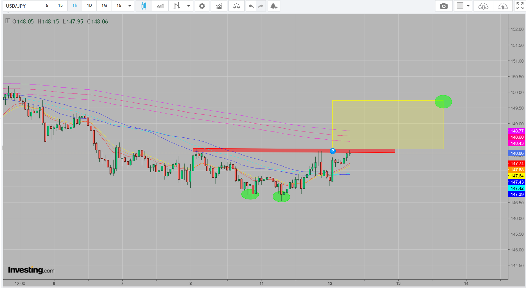The height and width of the screenshot is (288, 526).
Task: Undo the last chart action
Action: [251, 6]
